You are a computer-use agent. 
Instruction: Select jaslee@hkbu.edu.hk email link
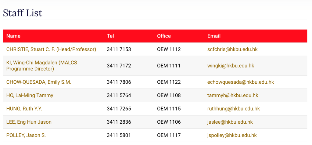coord(230,122)
